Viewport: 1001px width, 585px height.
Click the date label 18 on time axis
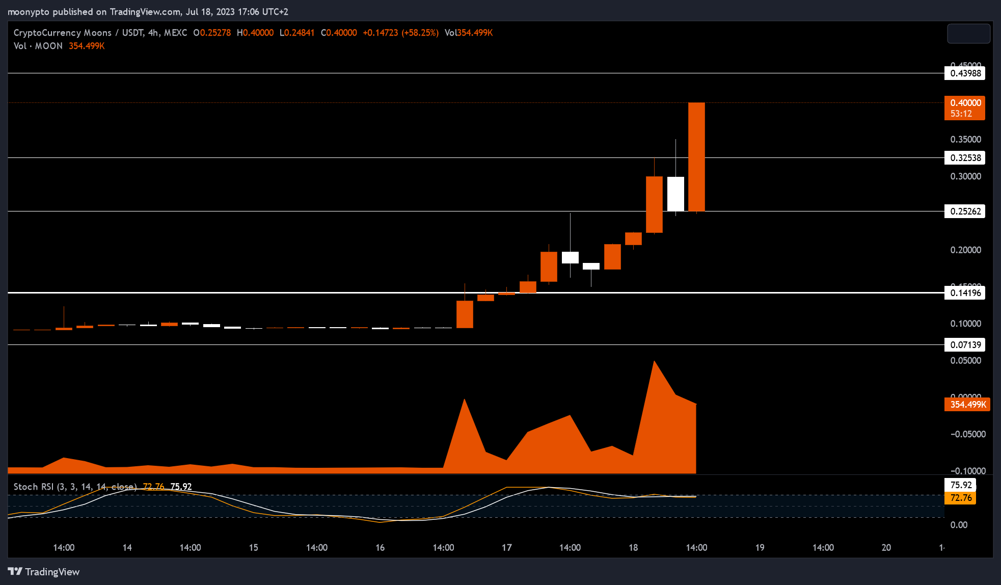pos(633,548)
